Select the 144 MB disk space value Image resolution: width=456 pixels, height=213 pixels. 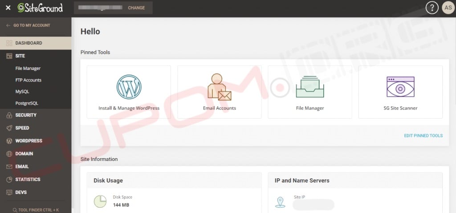coord(121,205)
